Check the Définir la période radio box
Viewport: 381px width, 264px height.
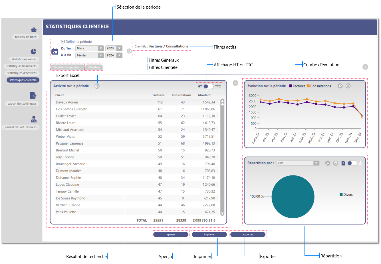pyautogui.click(x=63, y=42)
